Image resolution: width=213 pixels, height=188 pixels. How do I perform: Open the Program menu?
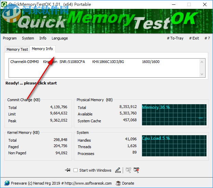click(10, 38)
